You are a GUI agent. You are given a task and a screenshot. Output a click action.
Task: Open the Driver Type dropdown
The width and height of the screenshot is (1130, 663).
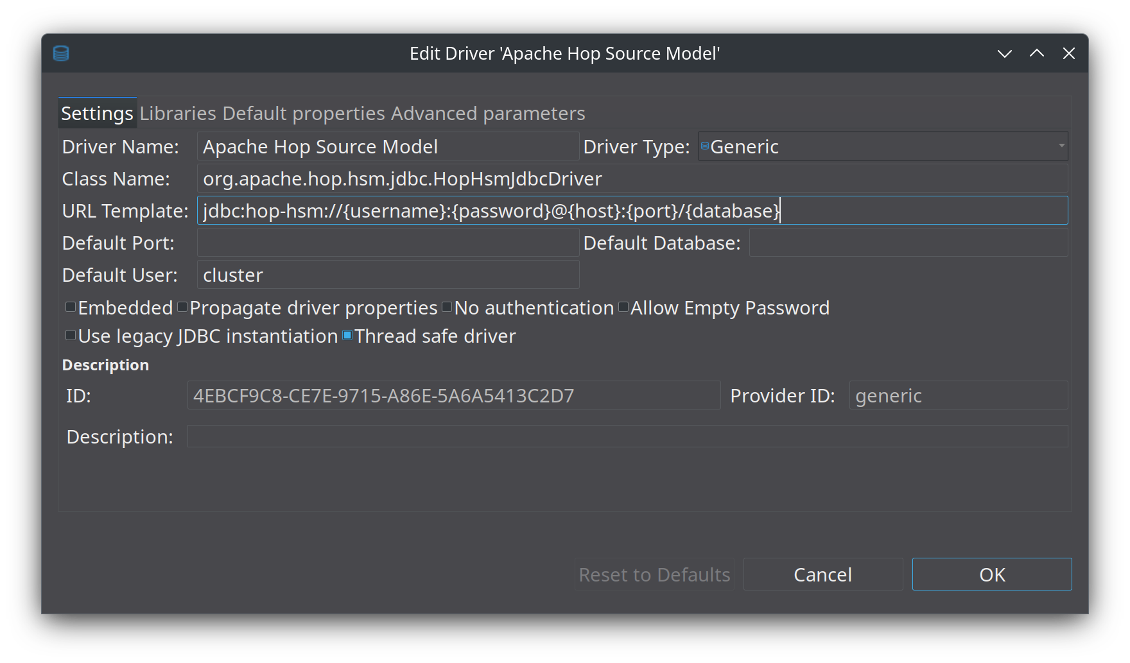click(883, 146)
